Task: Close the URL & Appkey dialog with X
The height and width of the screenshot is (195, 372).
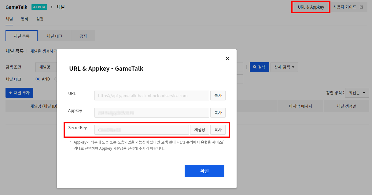Action: [x=227, y=58]
